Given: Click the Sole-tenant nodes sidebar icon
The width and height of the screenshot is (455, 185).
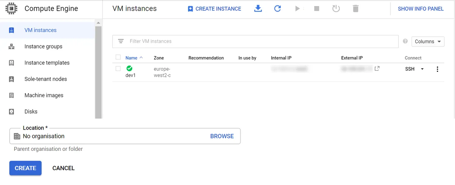Looking at the screenshot, I should pyautogui.click(x=11, y=79).
